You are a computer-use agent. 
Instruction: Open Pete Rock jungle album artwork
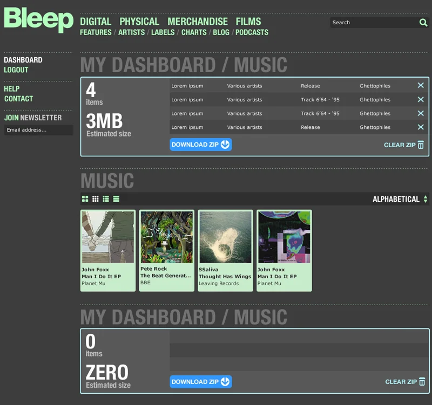coord(167,237)
